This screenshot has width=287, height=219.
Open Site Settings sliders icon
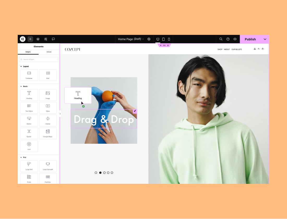(46, 39)
